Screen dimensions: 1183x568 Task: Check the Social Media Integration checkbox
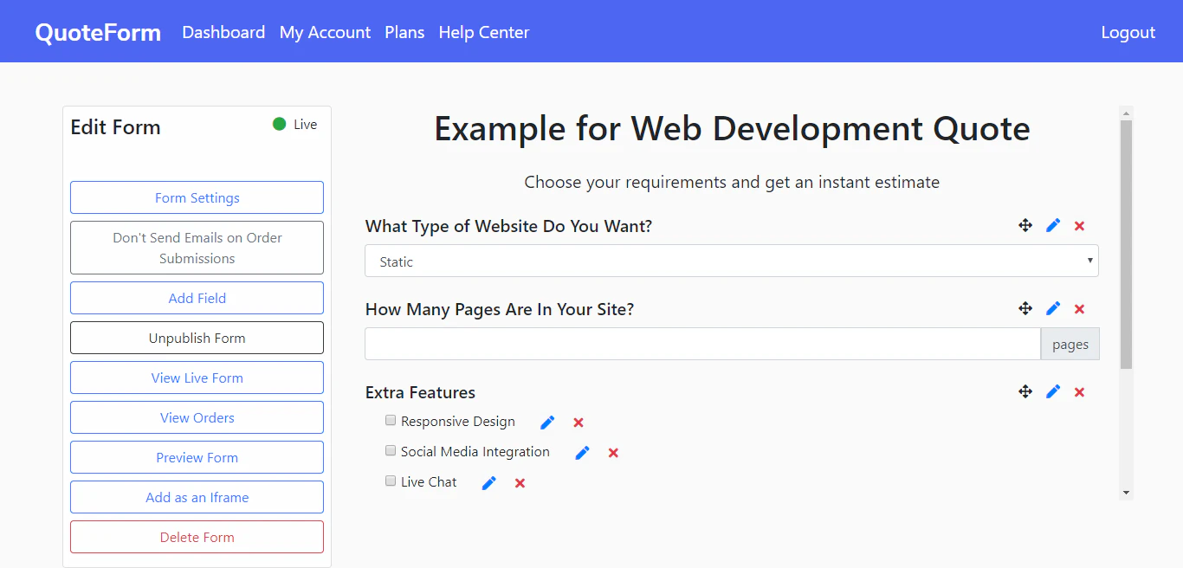[x=391, y=451]
